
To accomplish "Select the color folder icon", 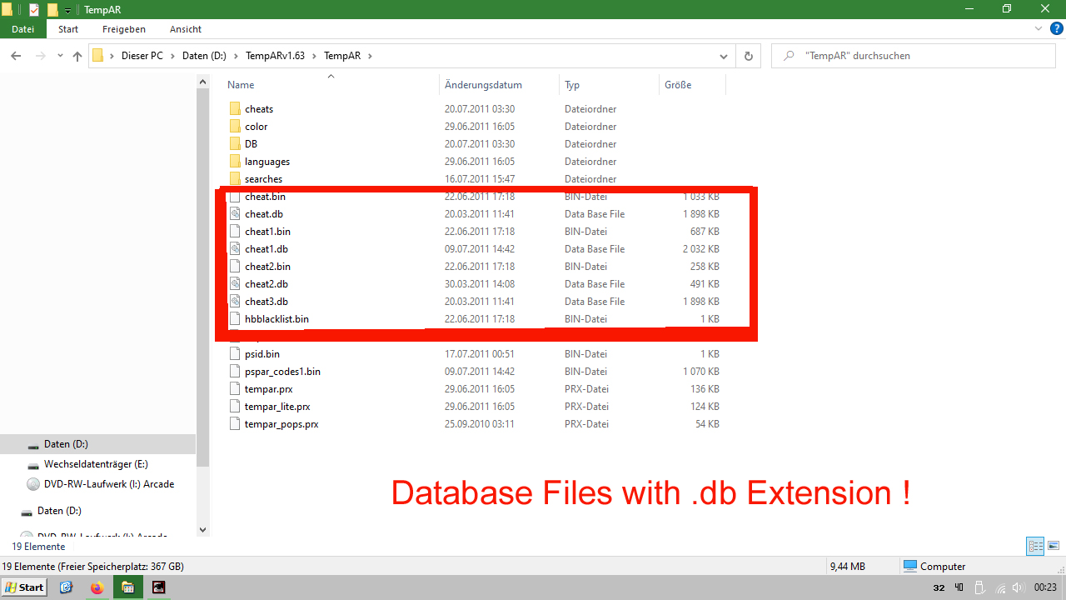I will pyautogui.click(x=235, y=127).
